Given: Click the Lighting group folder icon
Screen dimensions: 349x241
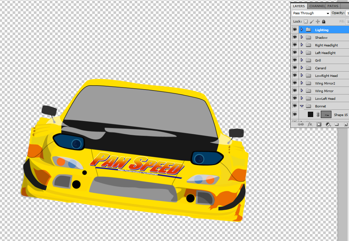Looking at the screenshot, I should coord(309,30).
